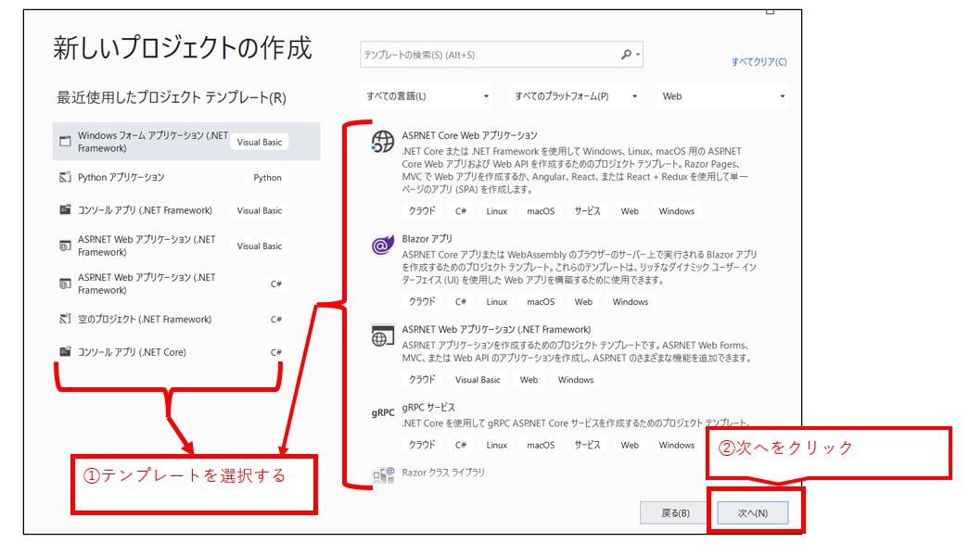Viewport: 969px width, 555px height.
Task: Click the Visual Basic console app (.NET Framework) icon
Action: [x=65, y=210]
